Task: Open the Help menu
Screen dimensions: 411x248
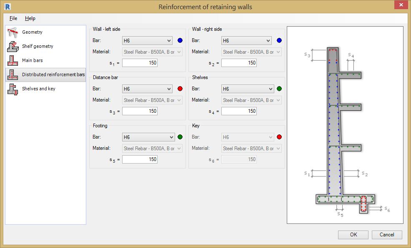Action: [x=30, y=18]
